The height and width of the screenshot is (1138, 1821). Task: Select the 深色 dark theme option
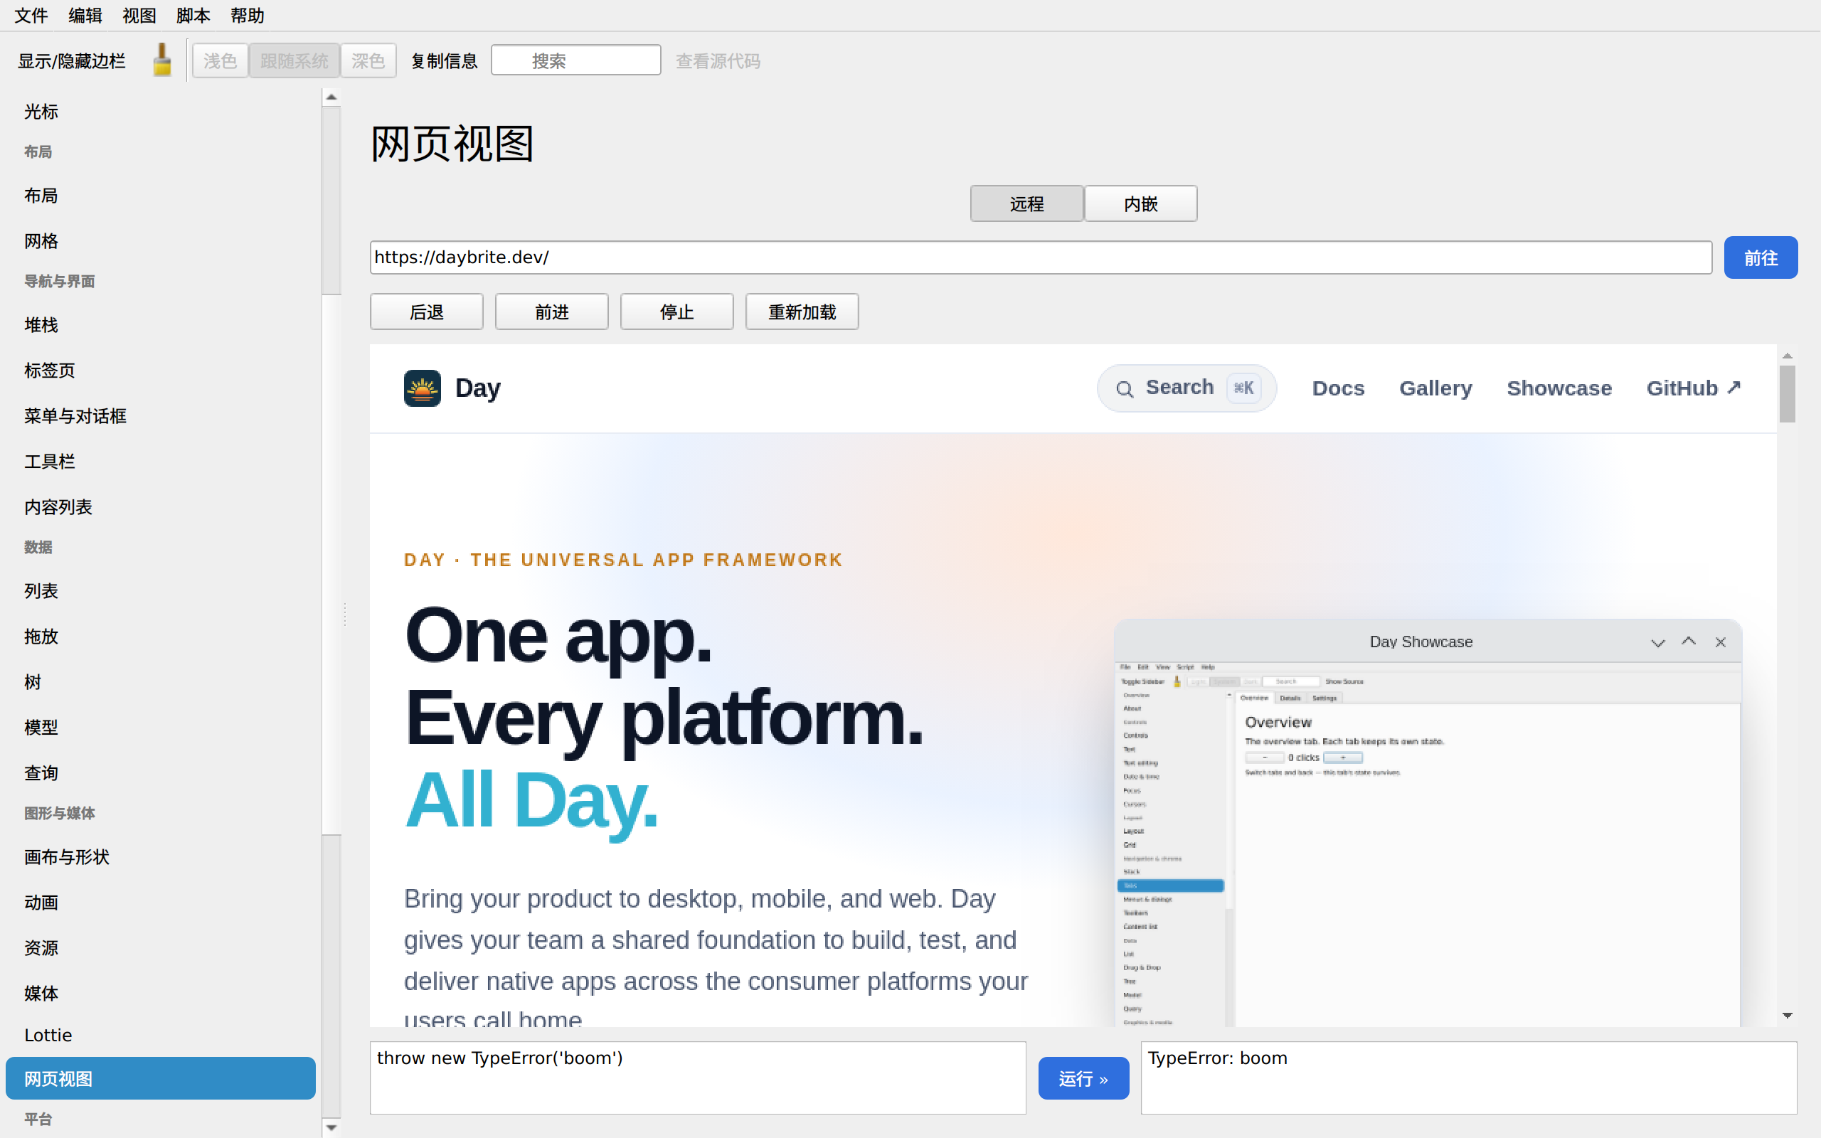tap(368, 61)
